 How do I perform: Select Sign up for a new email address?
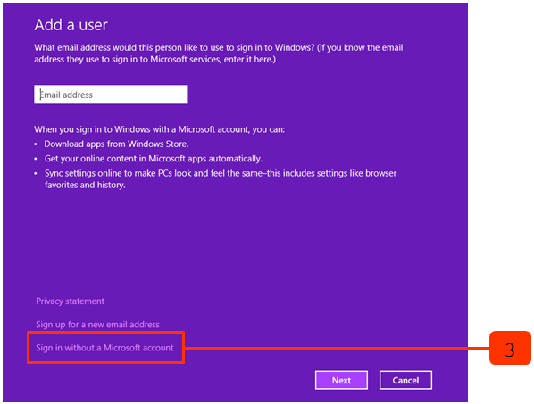point(97,324)
